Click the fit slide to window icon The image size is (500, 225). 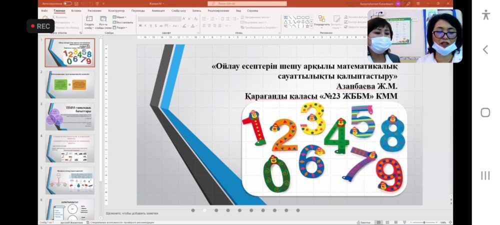[x=450, y=222]
